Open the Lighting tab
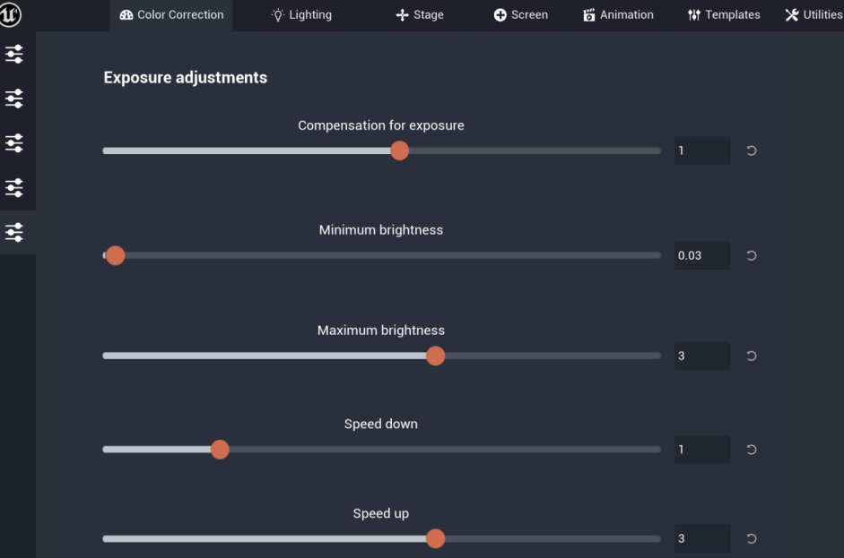This screenshot has height=558, width=844. (301, 15)
